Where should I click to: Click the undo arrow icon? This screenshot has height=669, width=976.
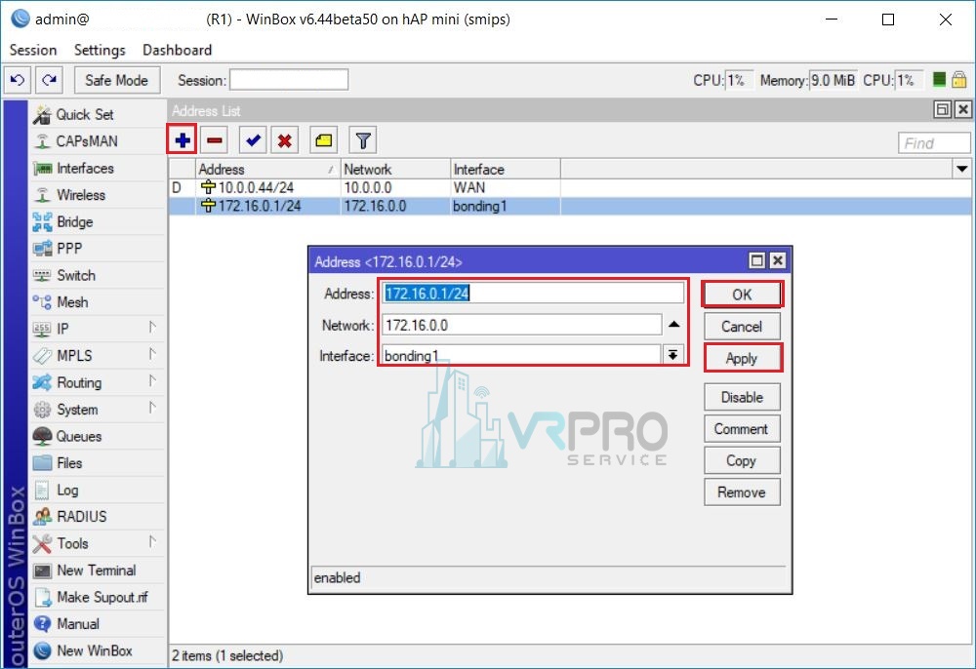click(18, 80)
